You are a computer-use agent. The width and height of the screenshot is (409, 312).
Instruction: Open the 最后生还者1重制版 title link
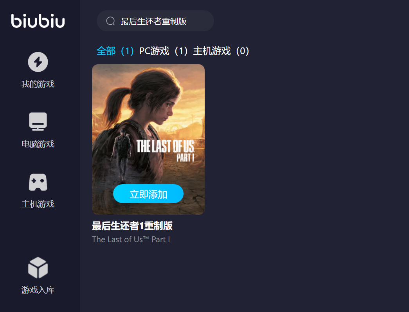coord(132,226)
